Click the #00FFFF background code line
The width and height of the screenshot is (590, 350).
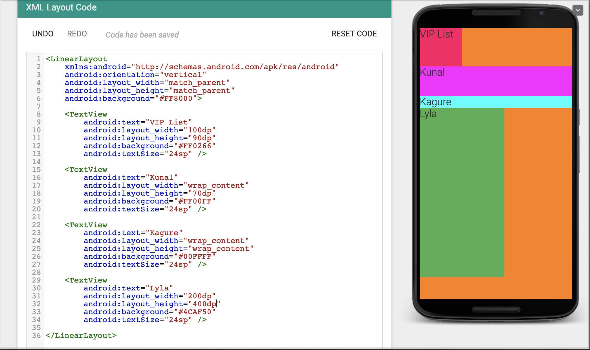[149, 257]
